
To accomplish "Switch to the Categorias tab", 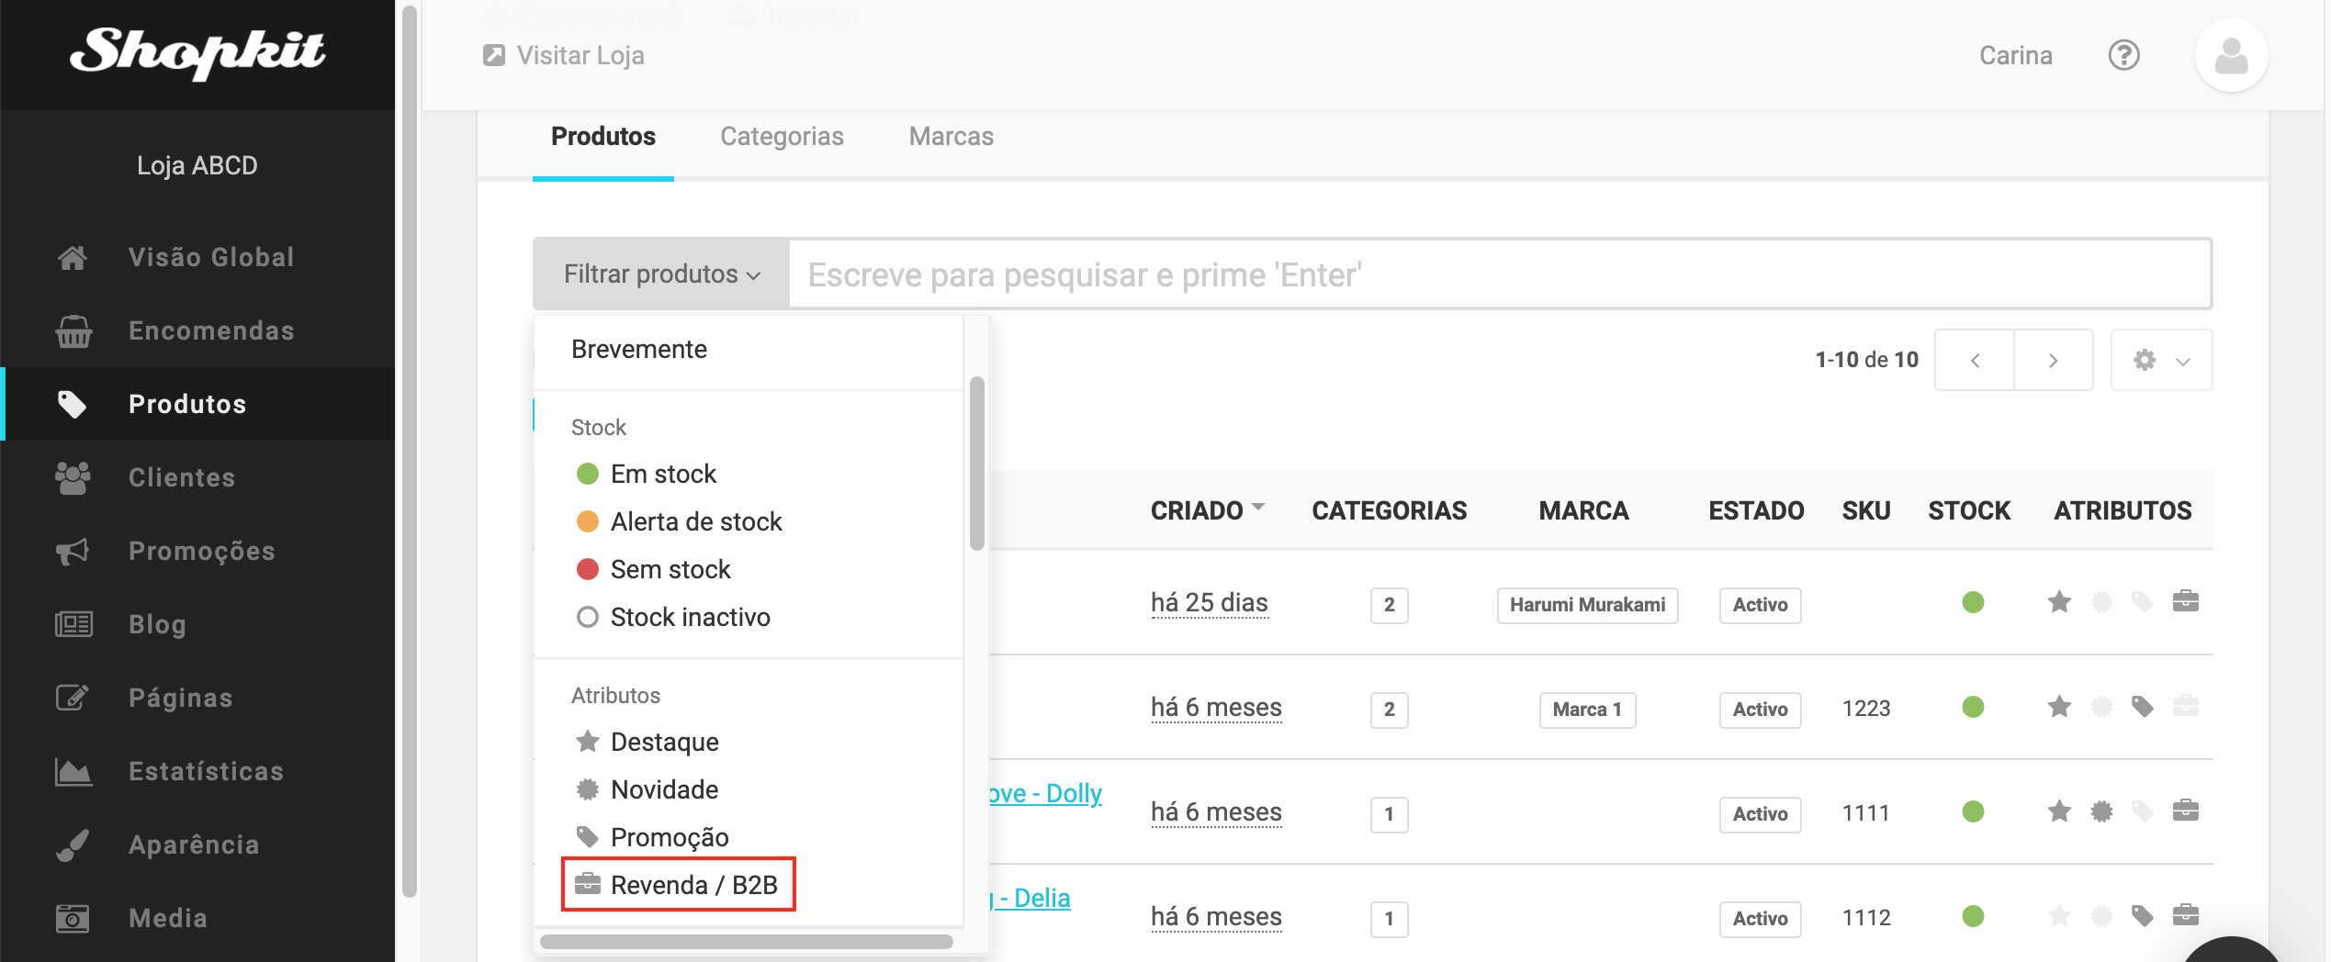I will [781, 137].
